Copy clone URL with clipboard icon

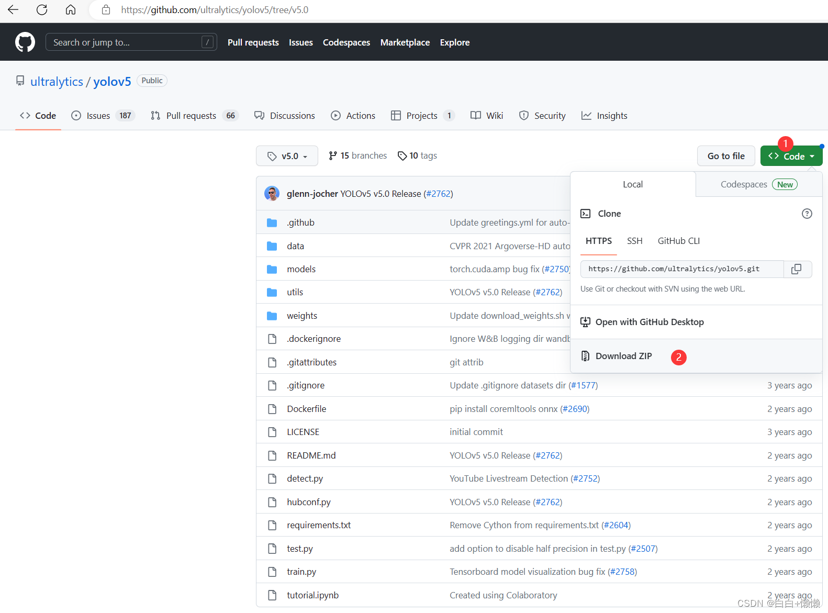coord(797,269)
